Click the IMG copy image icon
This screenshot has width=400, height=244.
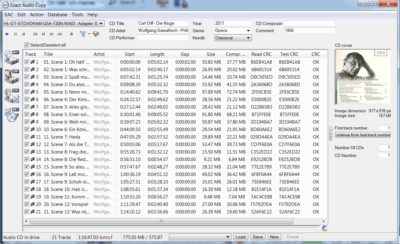click(x=12, y=95)
